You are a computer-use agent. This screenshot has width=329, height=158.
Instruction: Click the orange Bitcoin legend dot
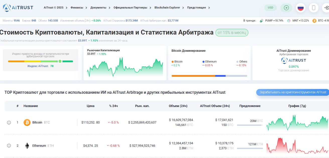(173, 62)
